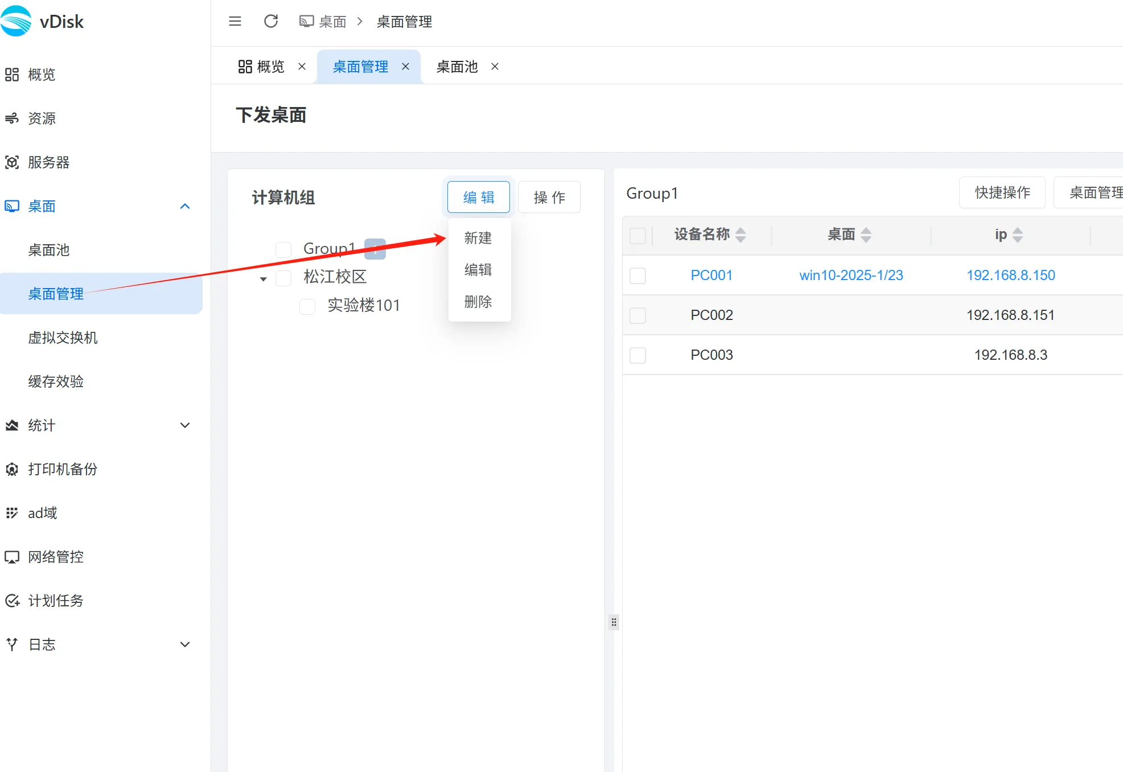This screenshot has width=1123, height=772.
Task: Click the PC001 device link
Action: tap(711, 276)
